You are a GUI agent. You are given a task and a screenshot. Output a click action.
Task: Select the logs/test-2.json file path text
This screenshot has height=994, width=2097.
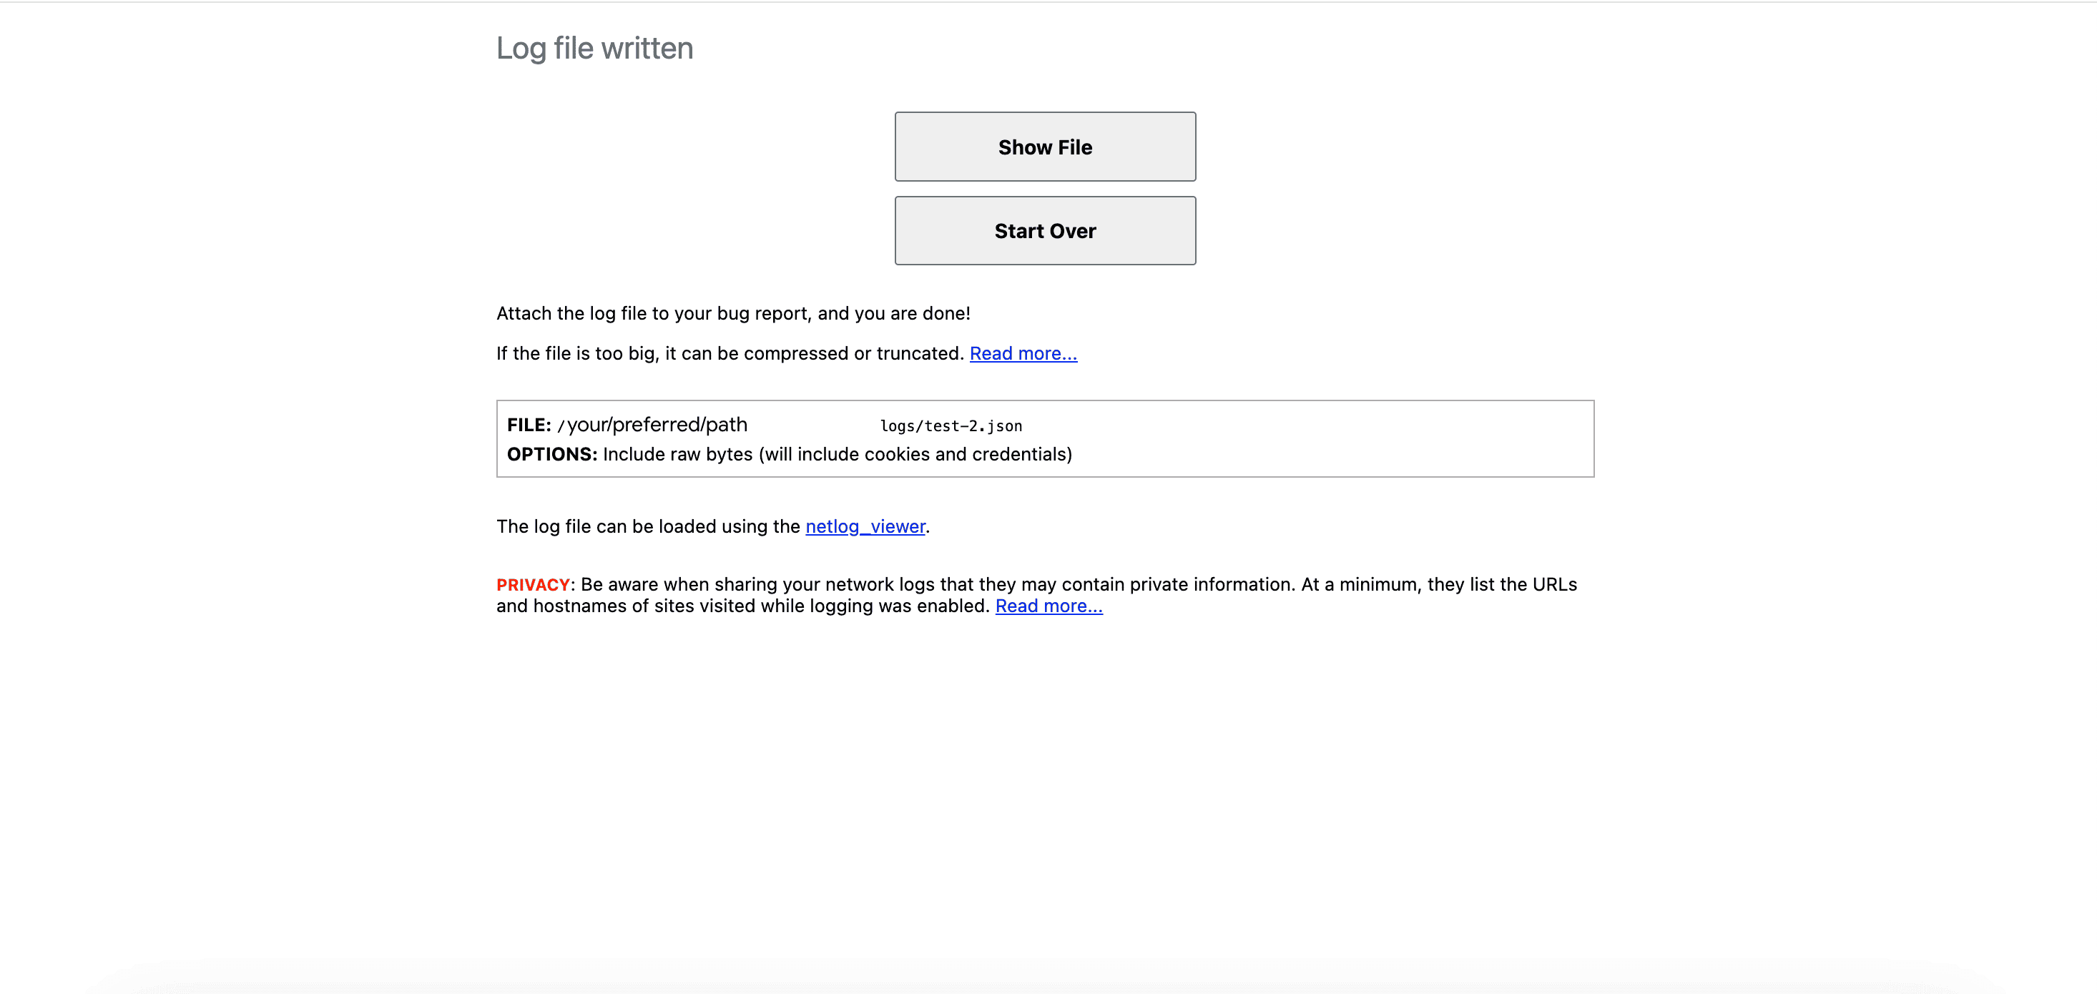951,425
